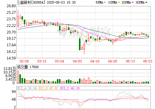Click the tallest red volume bar at far left
The image size is (155, 109).
pos(18,77)
